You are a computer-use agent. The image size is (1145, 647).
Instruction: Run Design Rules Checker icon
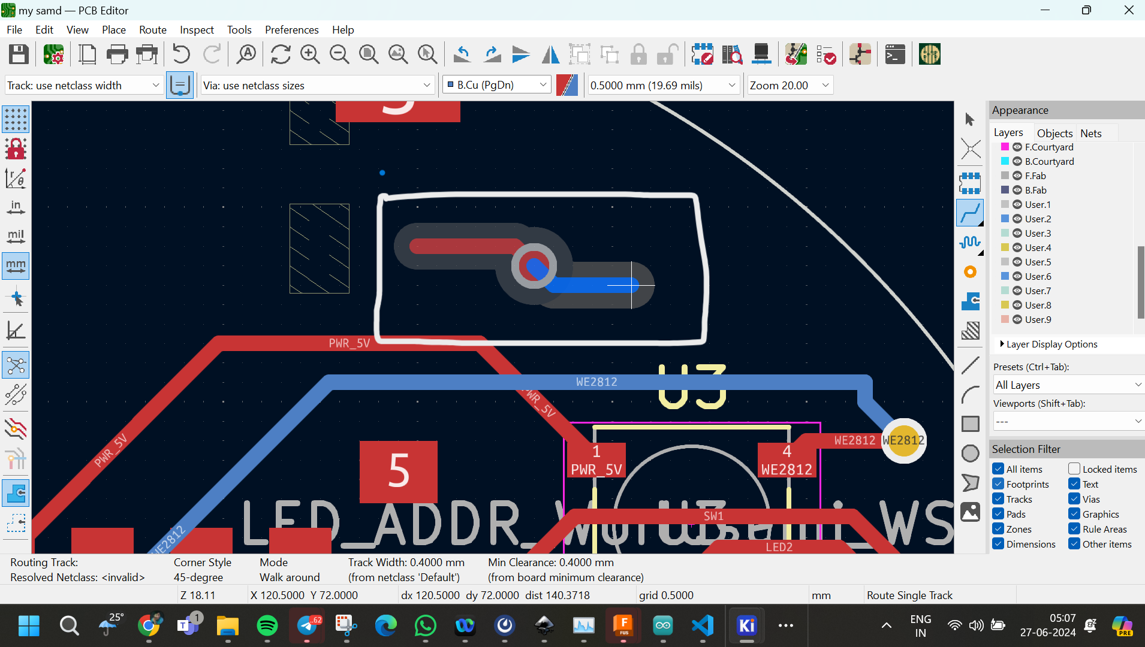coord(826,55)
